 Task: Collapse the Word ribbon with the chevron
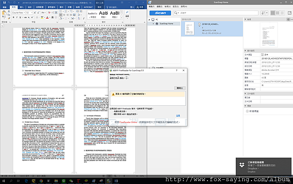pyautogui.click(x=145, y=22)
